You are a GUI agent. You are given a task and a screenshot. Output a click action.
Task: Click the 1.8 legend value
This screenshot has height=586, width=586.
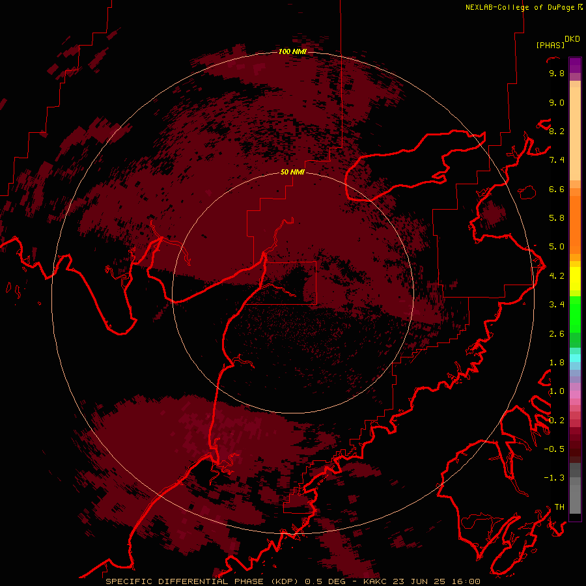coord(557,363)
